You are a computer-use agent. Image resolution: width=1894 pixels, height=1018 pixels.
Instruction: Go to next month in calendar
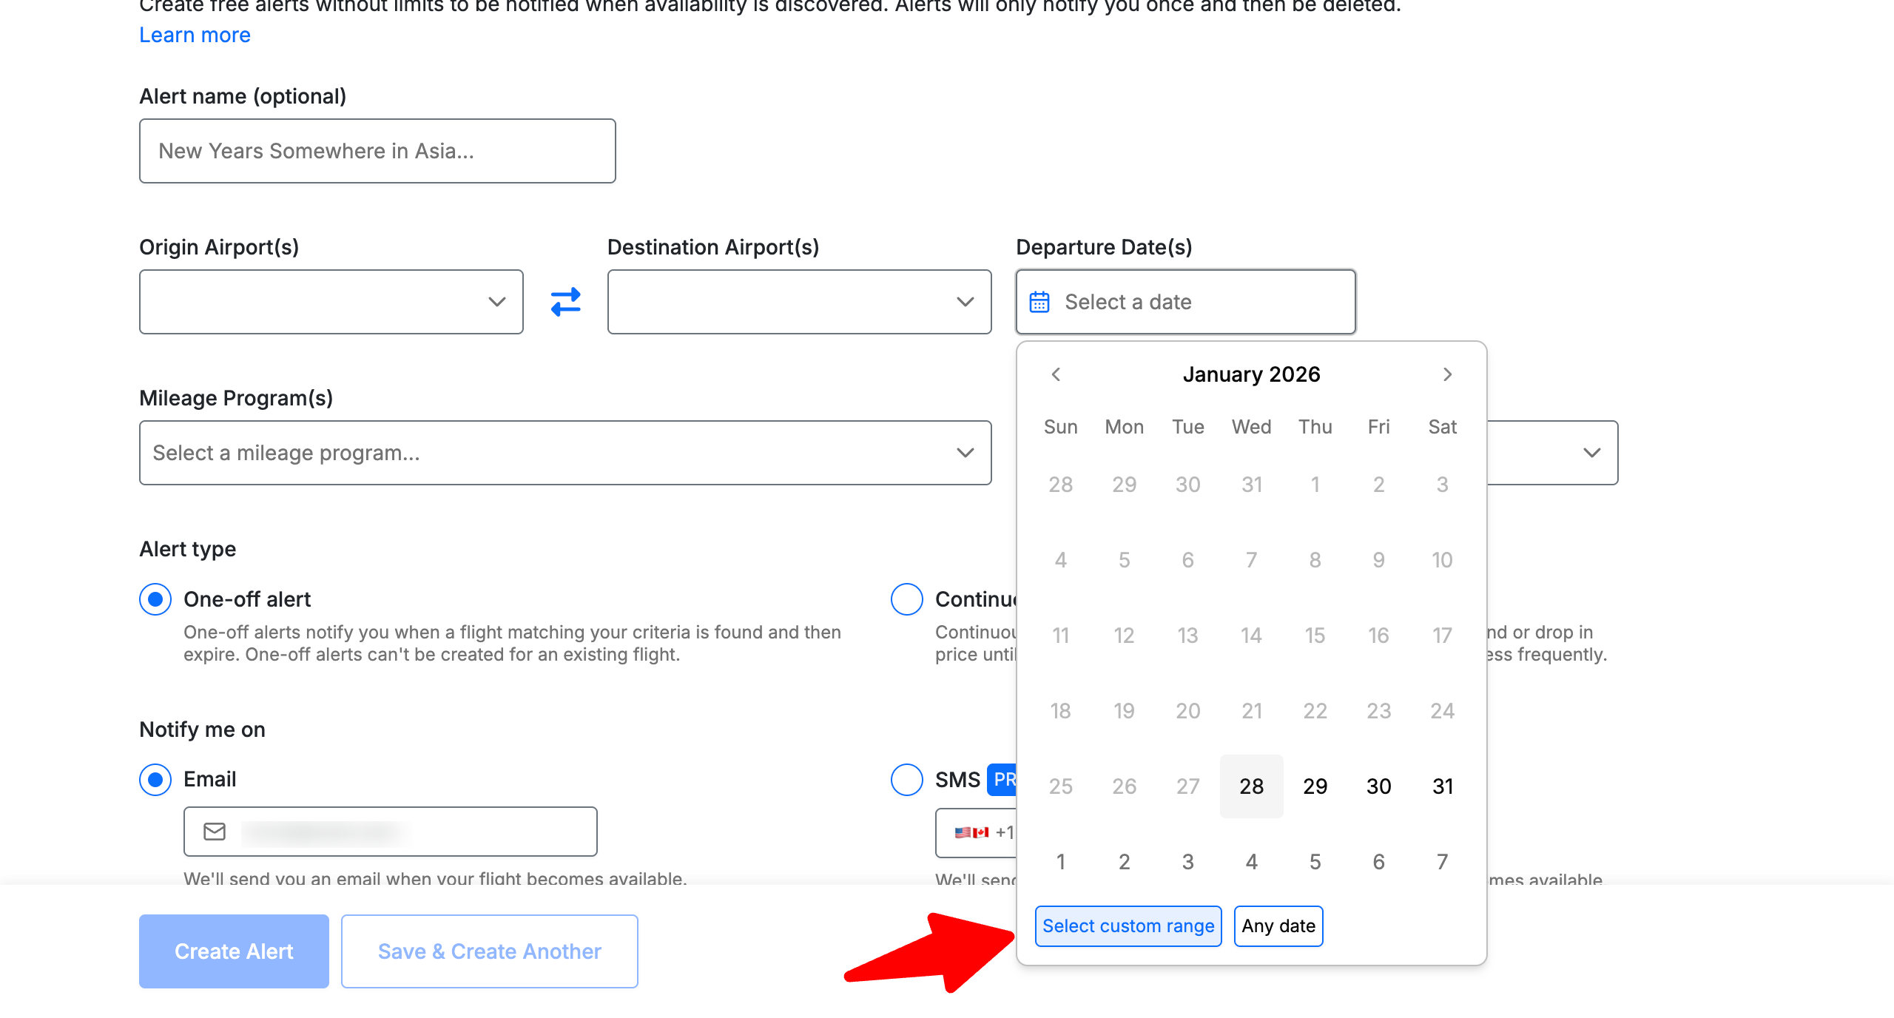1447,374
